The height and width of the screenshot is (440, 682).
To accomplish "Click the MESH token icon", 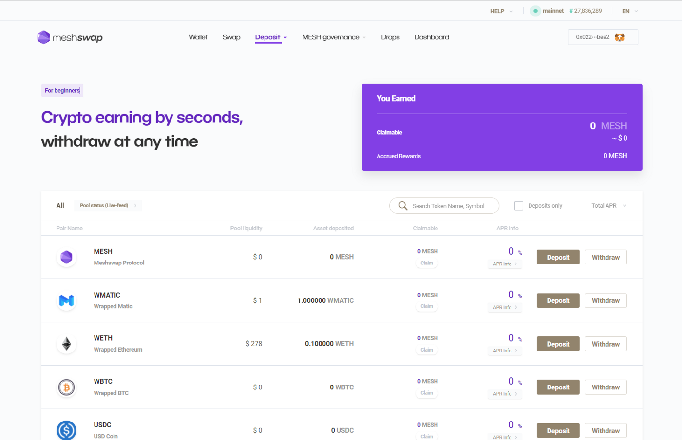I will tap(66, 257).
